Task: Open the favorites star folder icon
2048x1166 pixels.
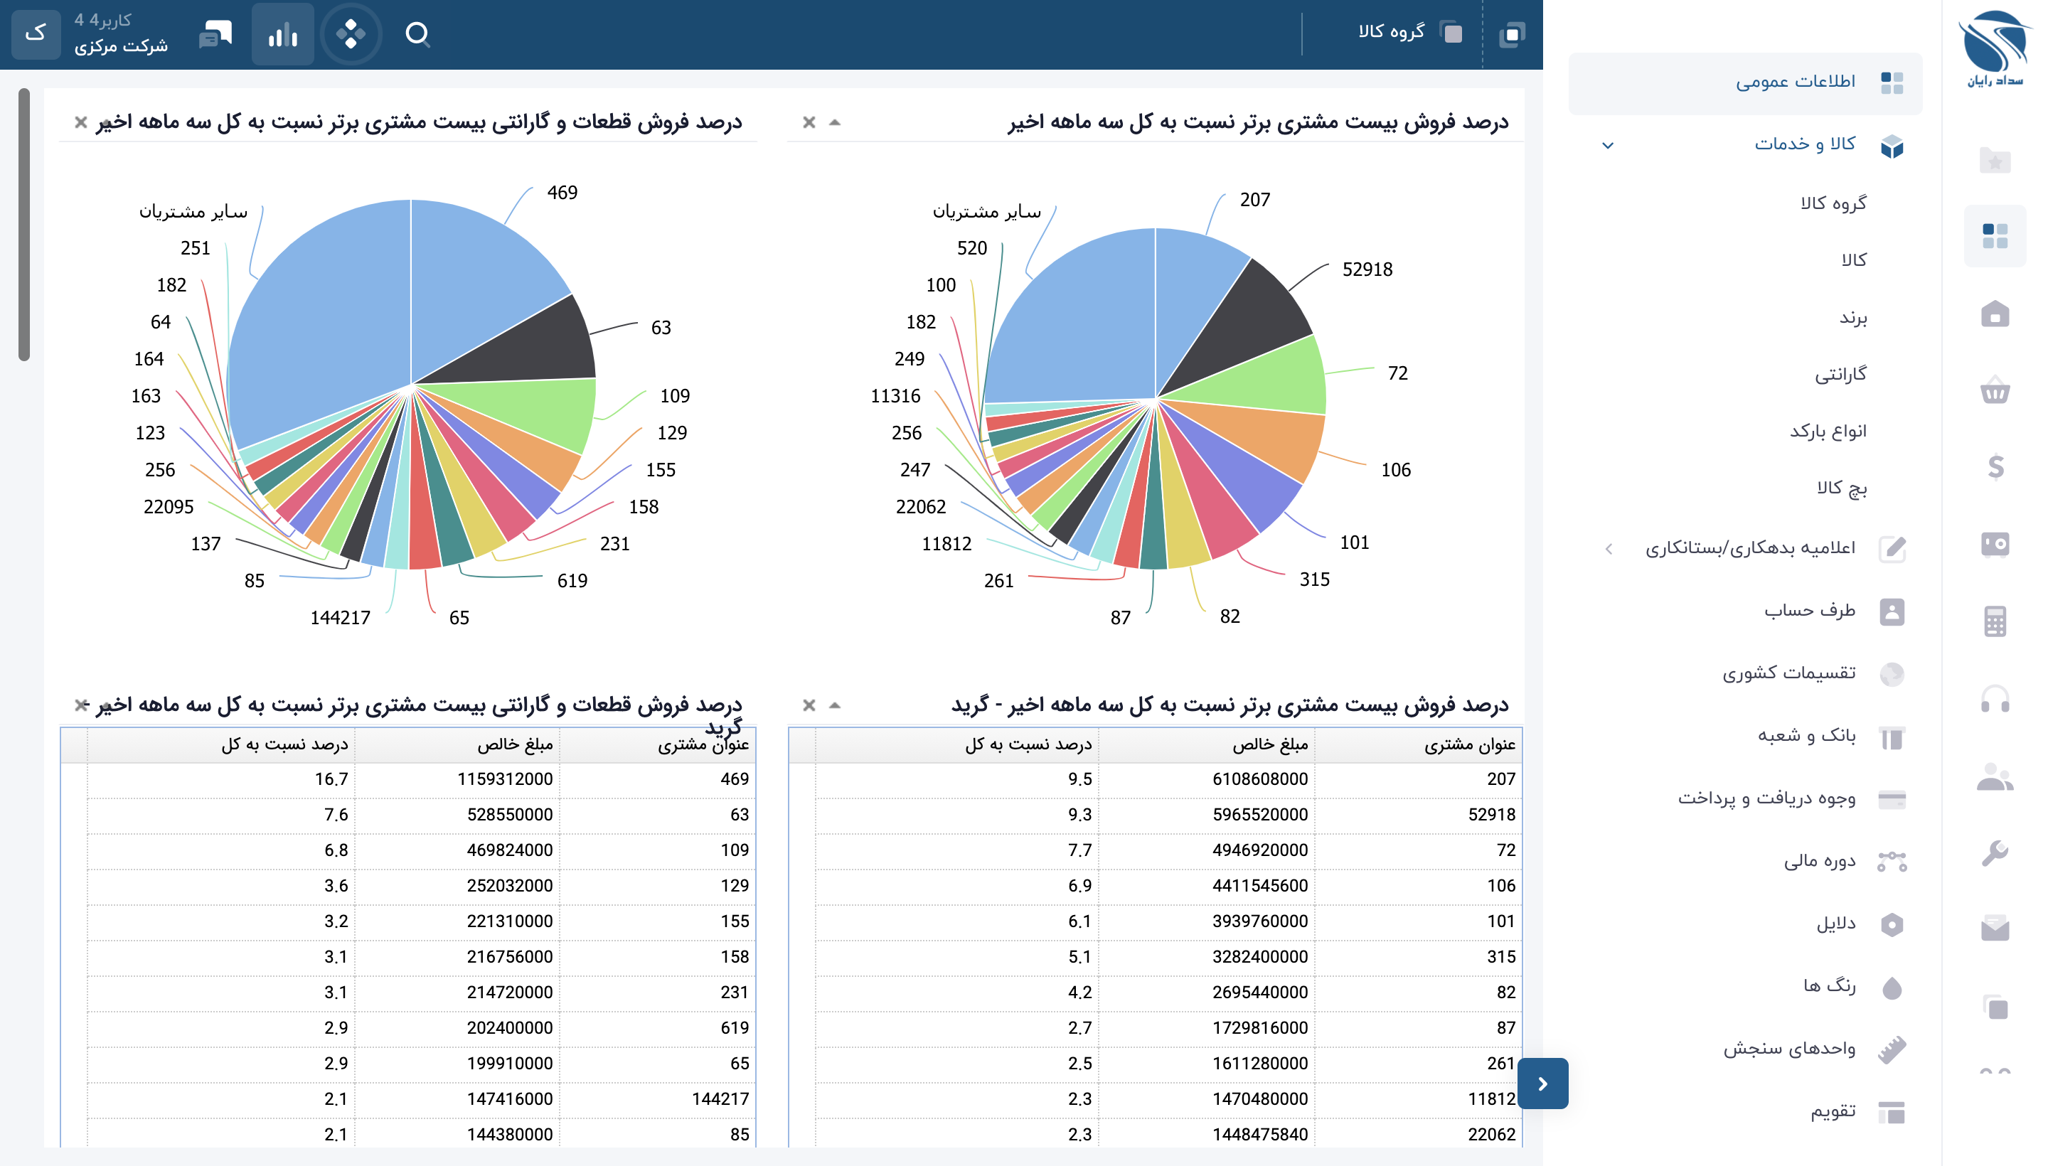Action: [x=1995, y=160]
